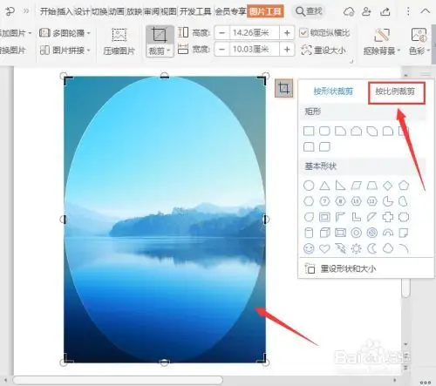Increase the height with plus button
Image resolution: width=436 pixels, height=386 pixels.
tap(287, 33)
